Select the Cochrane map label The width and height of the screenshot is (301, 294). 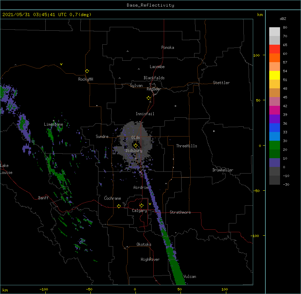point(112,198)
